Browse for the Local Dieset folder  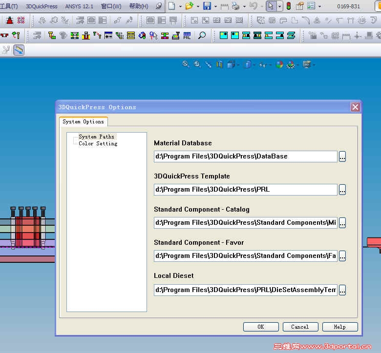point(342,290)
